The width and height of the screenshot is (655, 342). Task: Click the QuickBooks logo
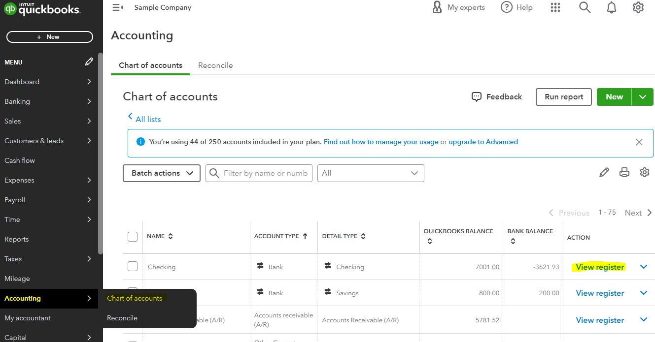[x=42, y=9]
